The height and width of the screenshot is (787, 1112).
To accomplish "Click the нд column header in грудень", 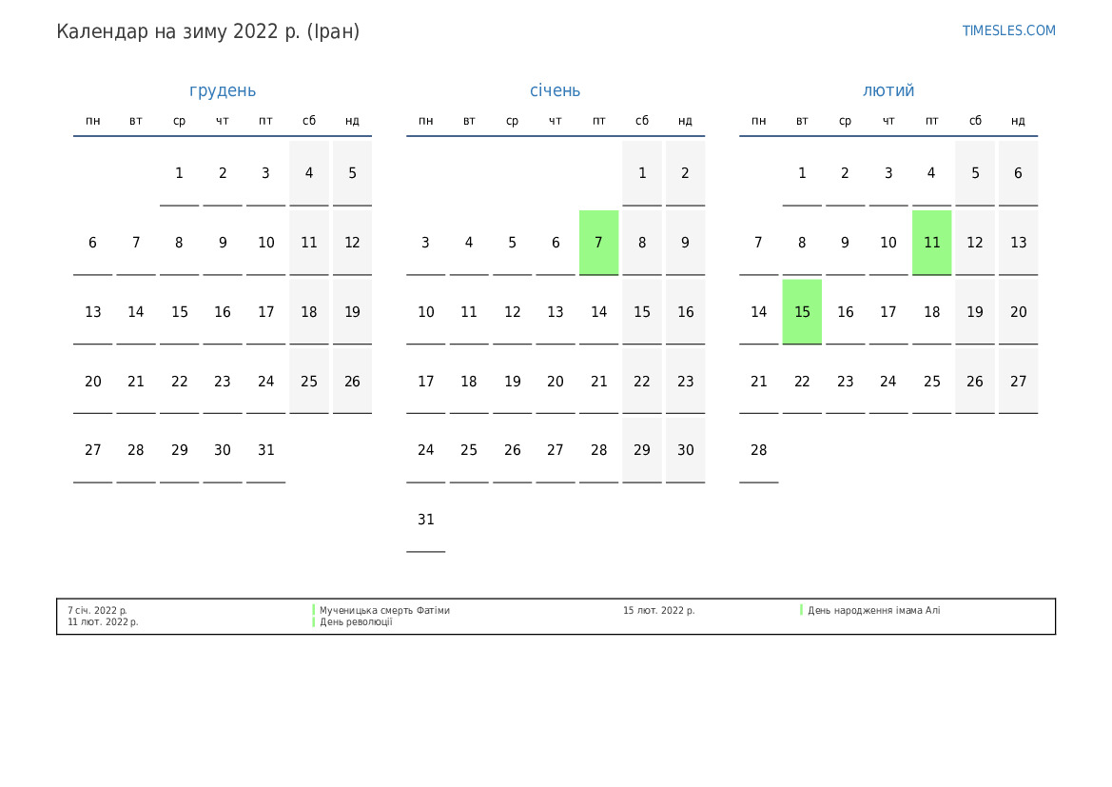I will point(352,121).
